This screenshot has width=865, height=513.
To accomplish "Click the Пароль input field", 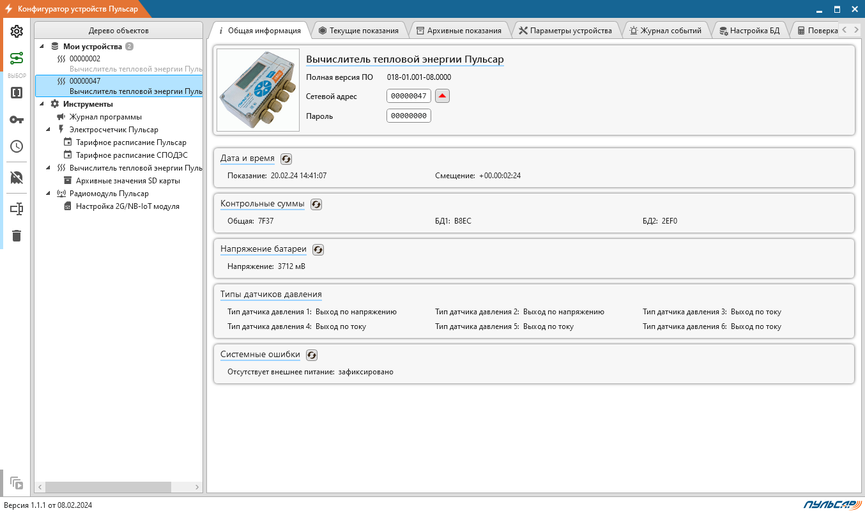I will (409, 116).
